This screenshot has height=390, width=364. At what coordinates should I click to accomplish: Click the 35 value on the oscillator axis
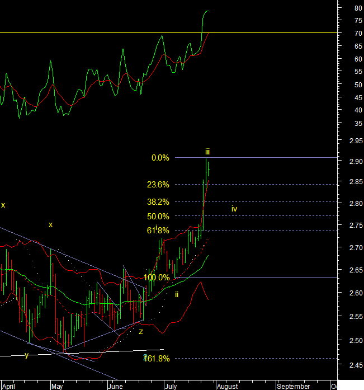point(358,123)
